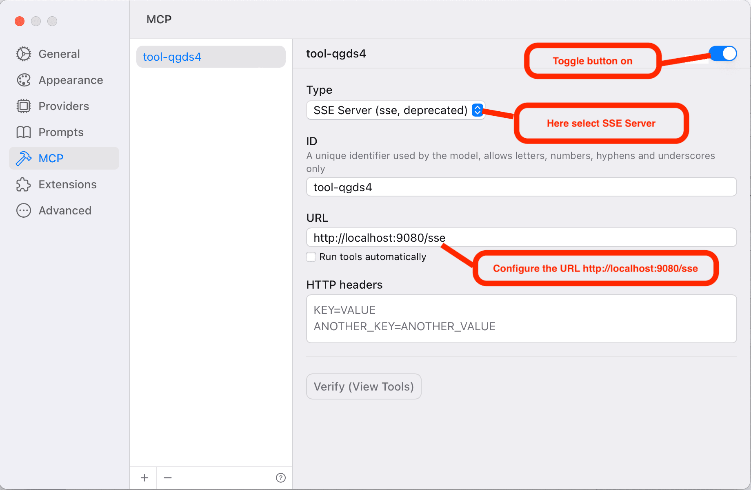Image resolution: width=751 pixels, height=490 pixels.
Task: Click the HTTP headers text area
Action: point(521,319)
